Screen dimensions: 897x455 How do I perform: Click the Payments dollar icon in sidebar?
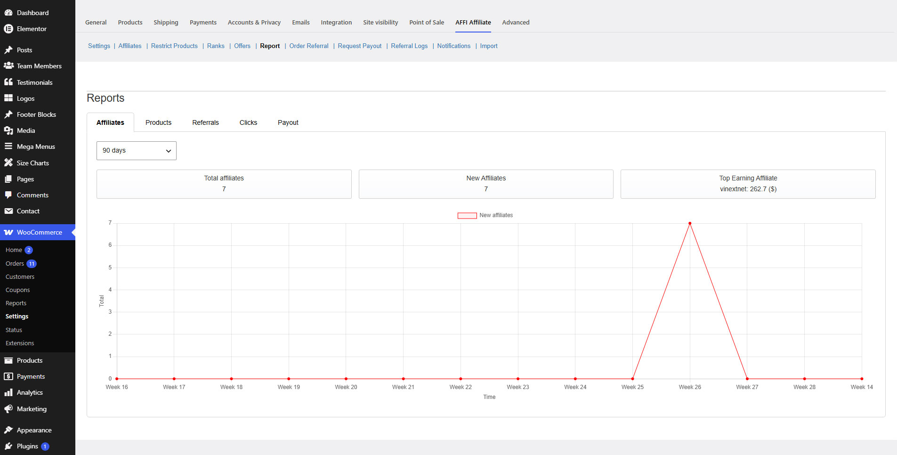click(8, 376)
